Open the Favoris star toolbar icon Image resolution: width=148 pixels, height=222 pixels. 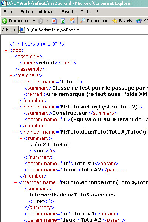pyautogui.click(x=115, y=21)
